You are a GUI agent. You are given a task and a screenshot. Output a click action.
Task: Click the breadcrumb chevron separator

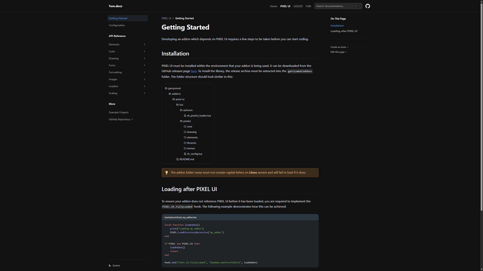[x=173, y=18]
